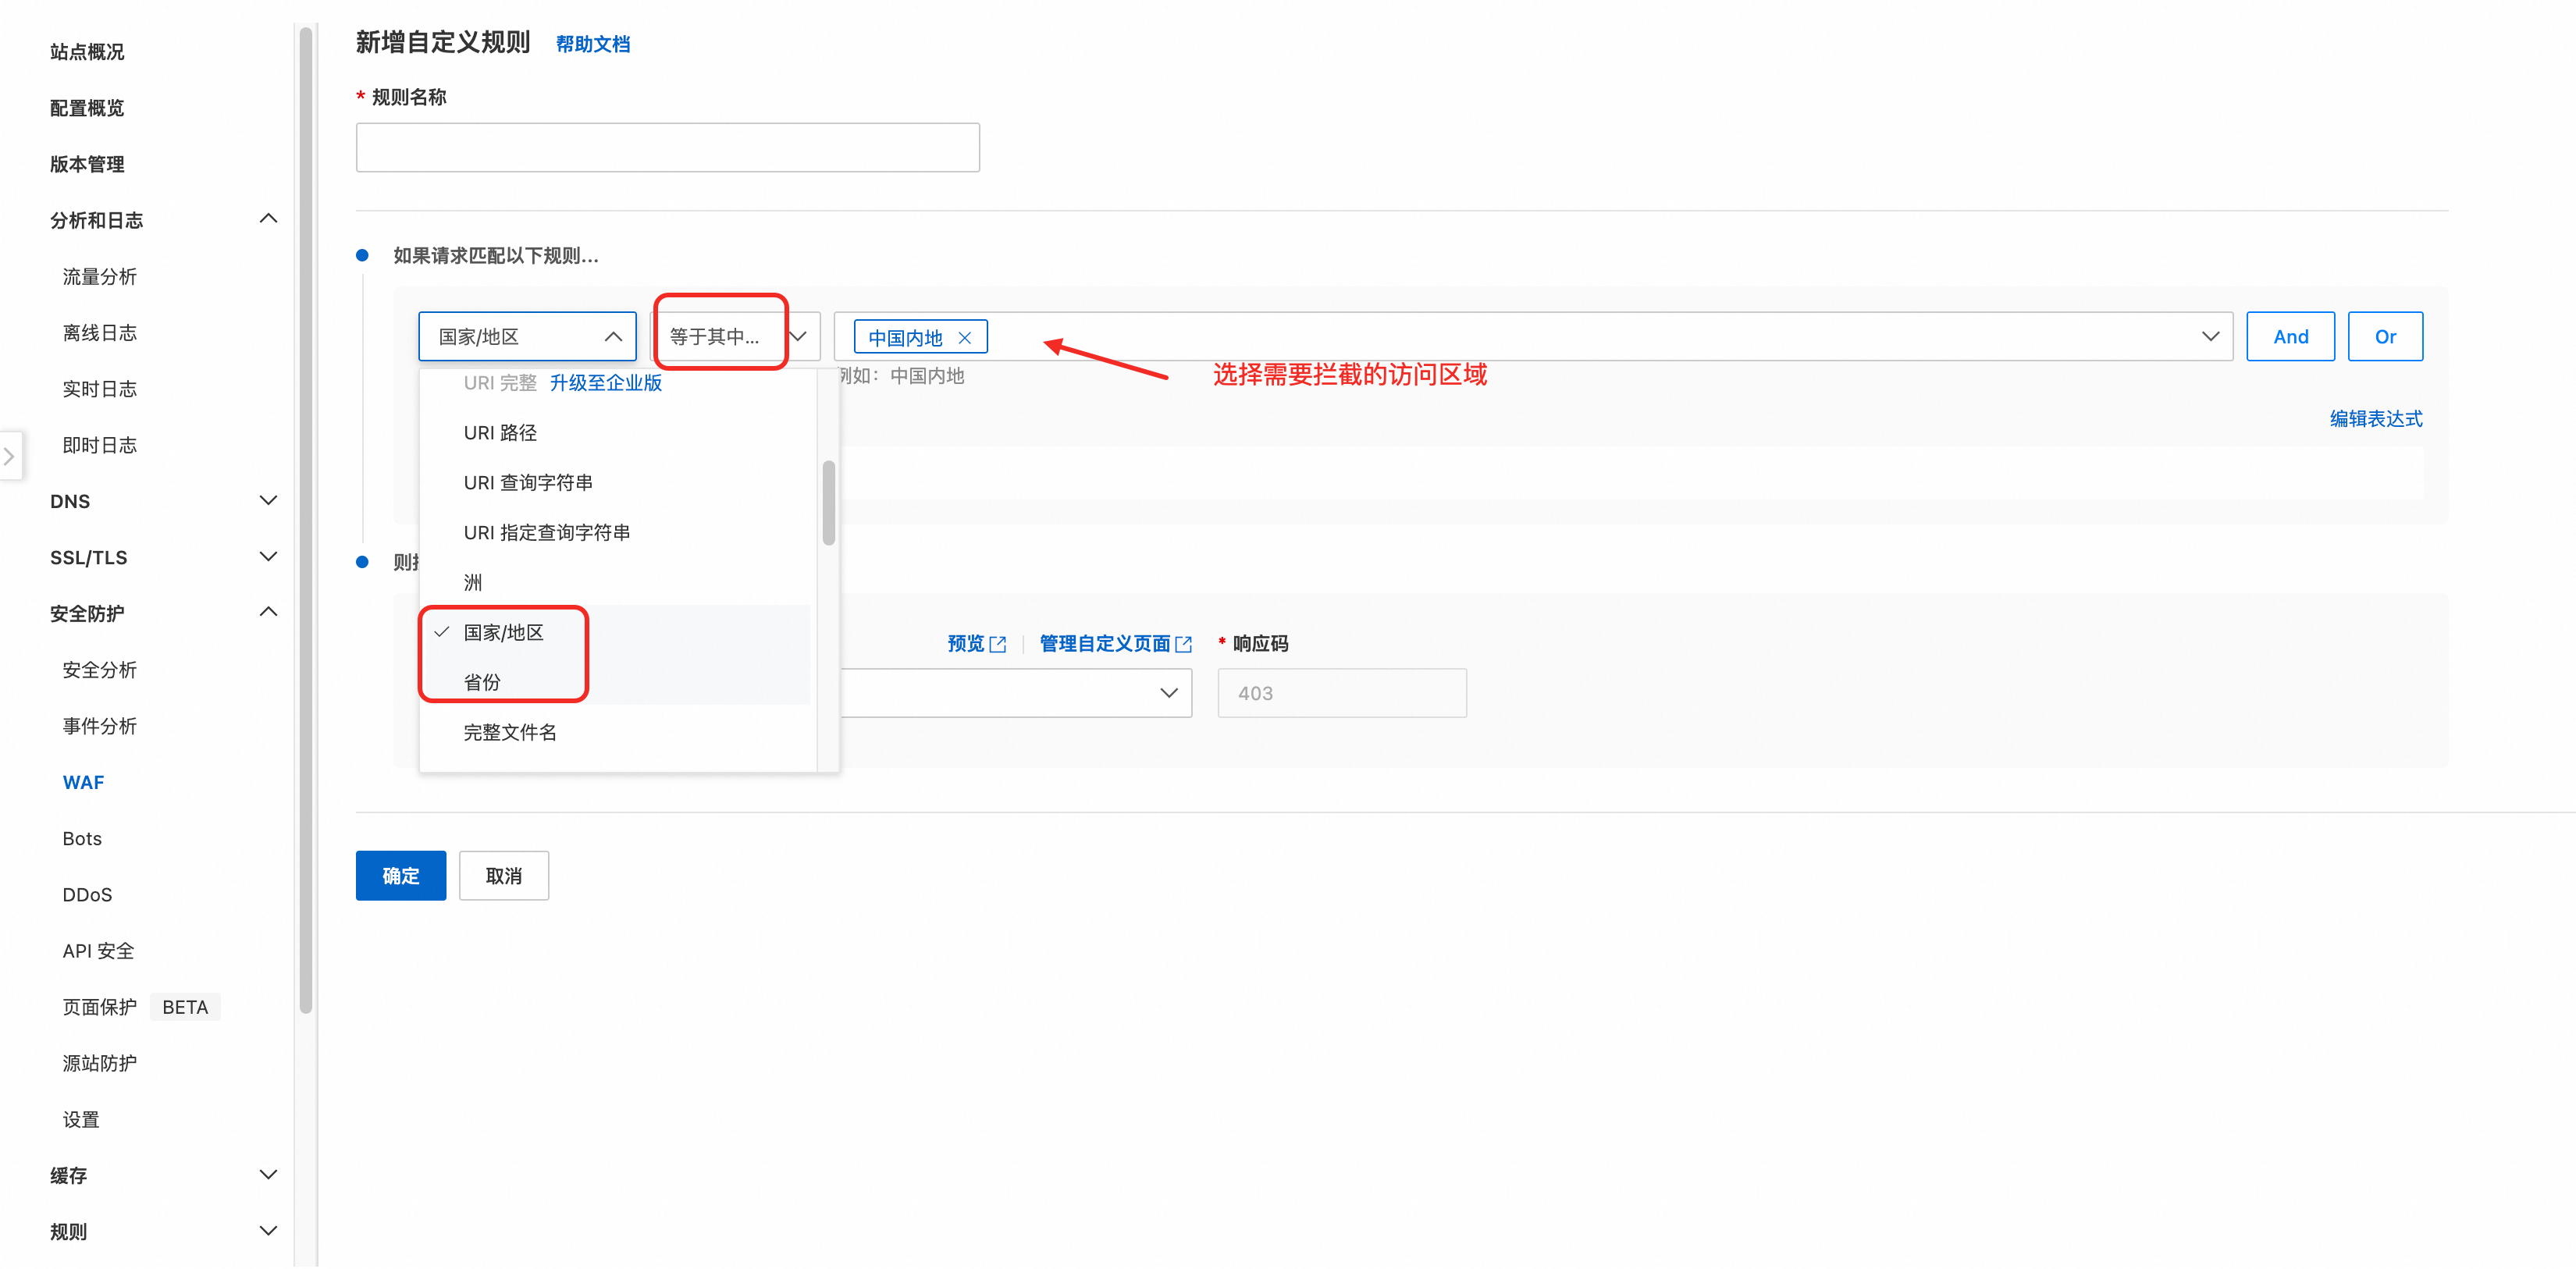Viewport: 2576px width, 1269px height.
Task: Expand the SSL/TLS section chevron
Action: (x=268, y=556)
